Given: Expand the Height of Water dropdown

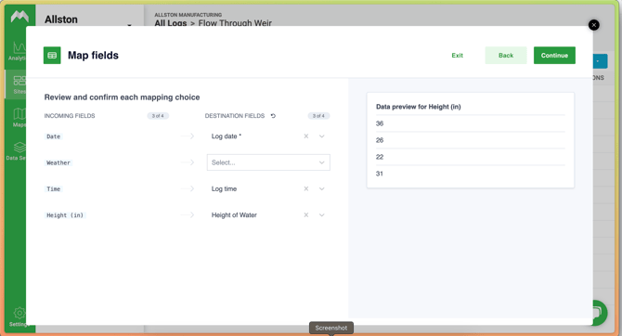Looking at the screenshot, I should point(322,215).
